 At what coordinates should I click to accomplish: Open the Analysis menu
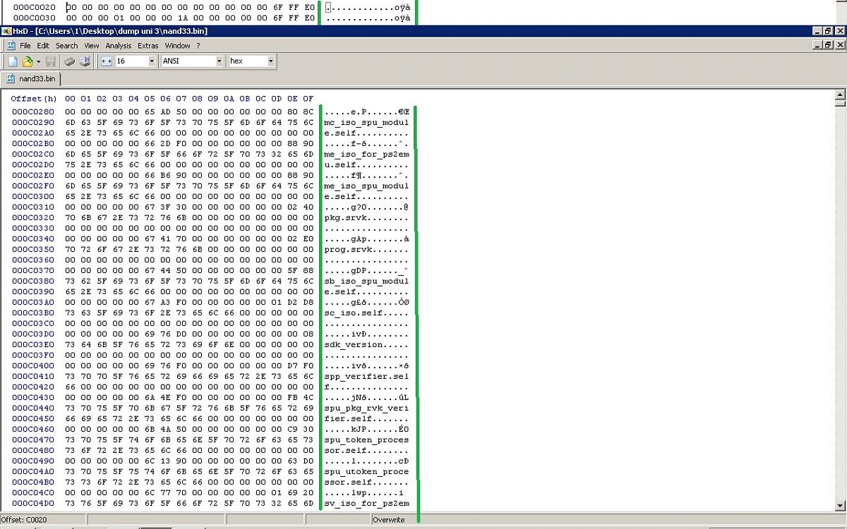(x=119, y=46)
